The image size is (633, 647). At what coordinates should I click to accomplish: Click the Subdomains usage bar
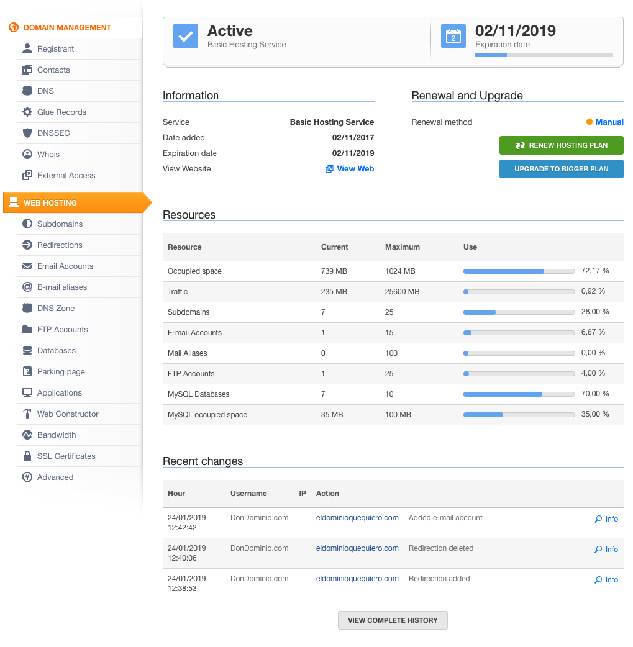pyautogui.click(x=519, y=312)
